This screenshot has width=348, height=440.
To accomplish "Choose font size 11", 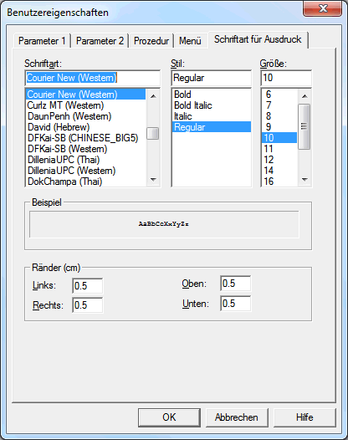I will point(279,149).
